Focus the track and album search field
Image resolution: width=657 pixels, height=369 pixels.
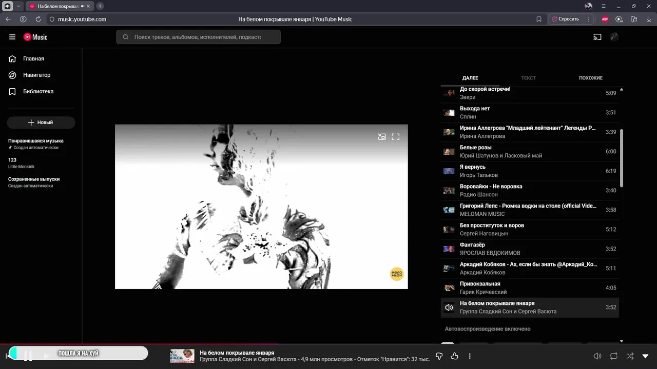point(198,37)
